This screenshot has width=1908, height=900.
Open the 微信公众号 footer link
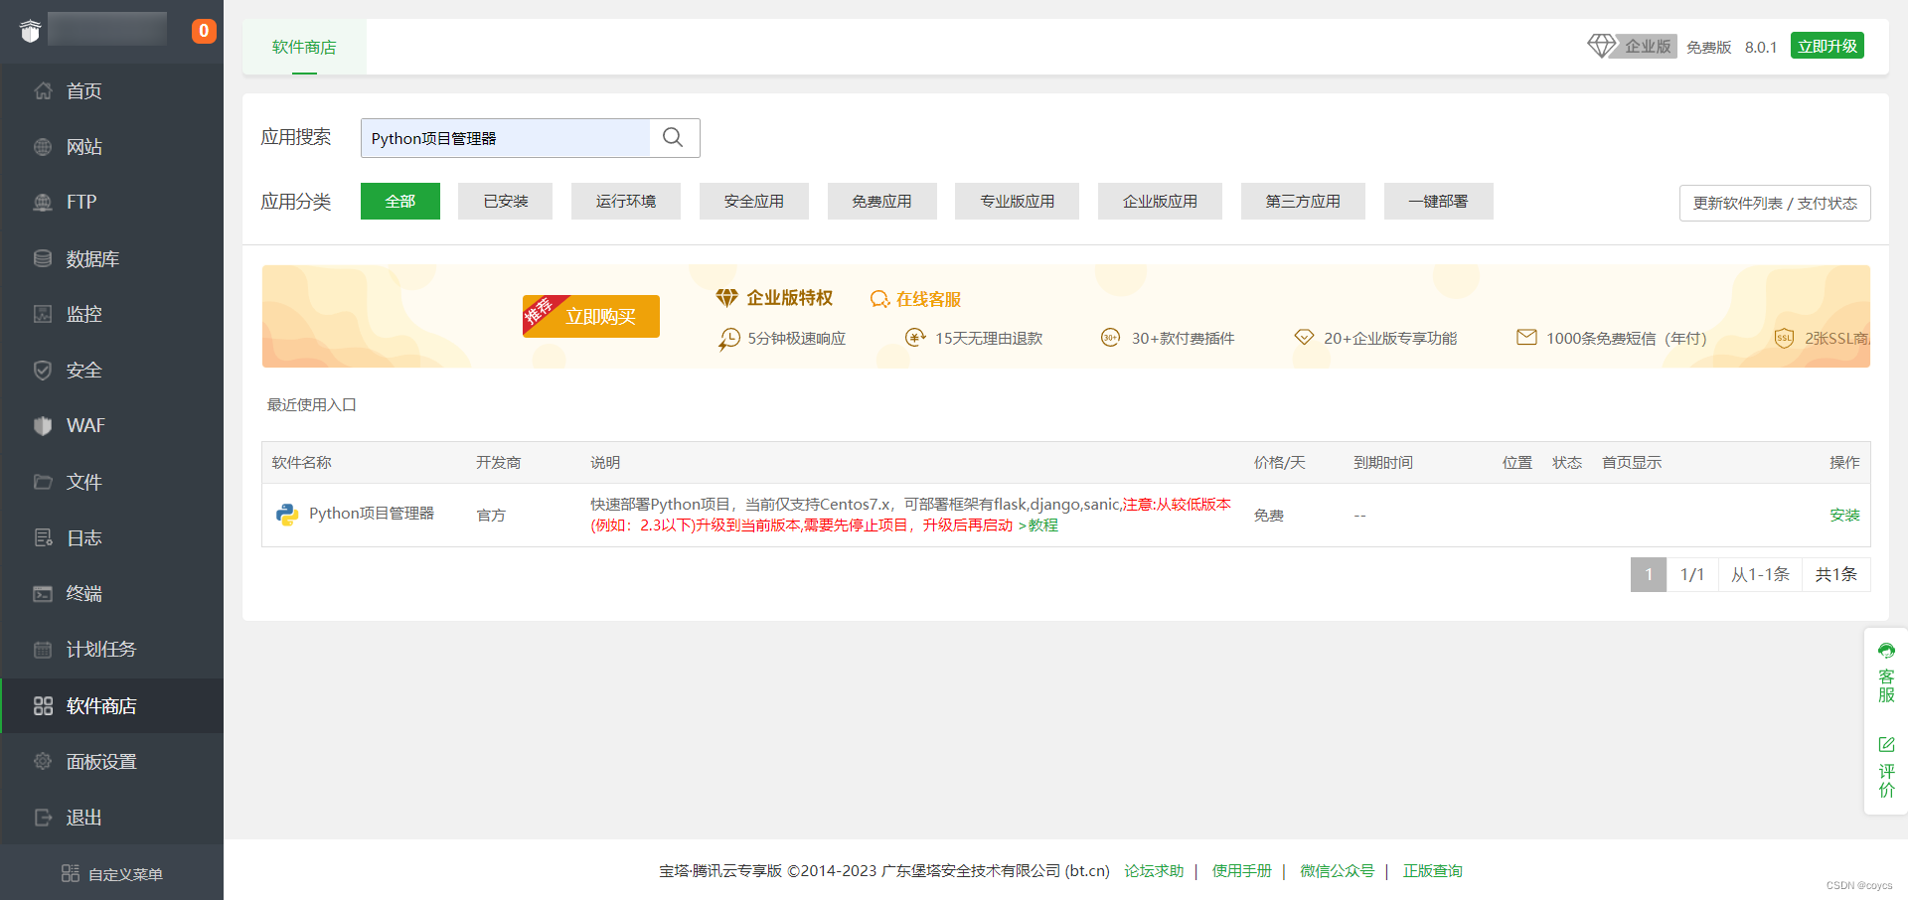(1337, 870)
